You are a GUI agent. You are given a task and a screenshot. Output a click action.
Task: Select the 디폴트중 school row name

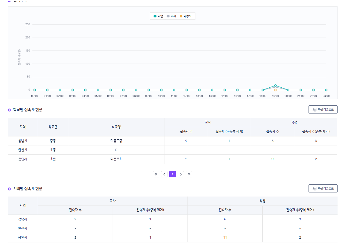(116, 141)
